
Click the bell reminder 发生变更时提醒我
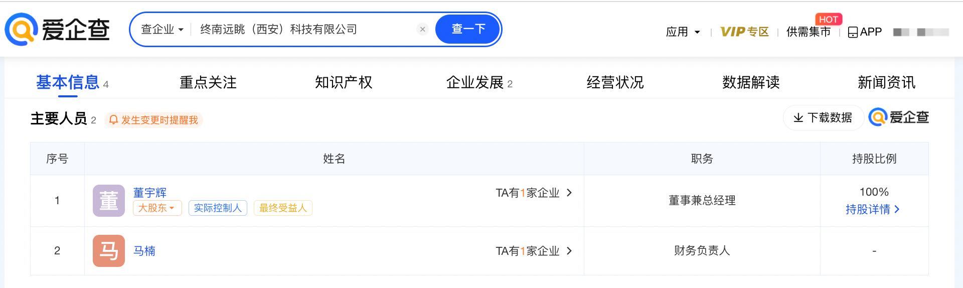(153, 120)
